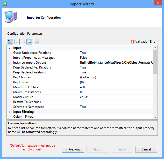Select Guess Undeclared Relations property

[x=32, y=53]
